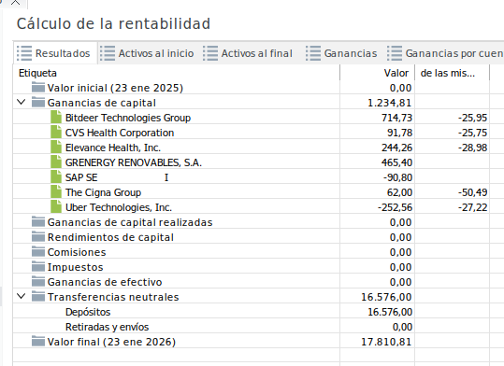Click the Valor final folder icon

(x=38, y=342)
